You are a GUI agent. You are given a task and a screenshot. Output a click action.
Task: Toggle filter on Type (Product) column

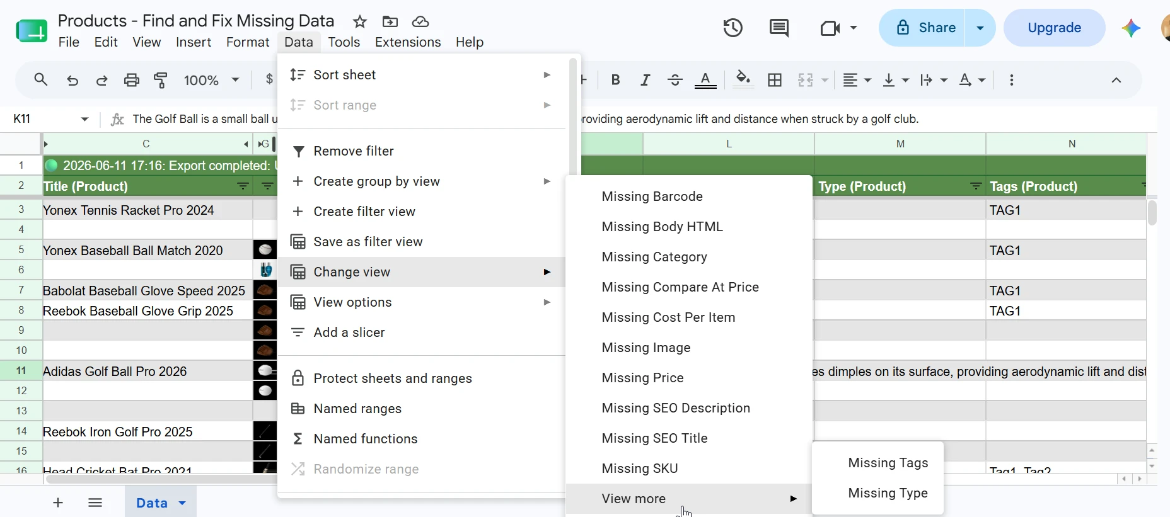[976, 186]
